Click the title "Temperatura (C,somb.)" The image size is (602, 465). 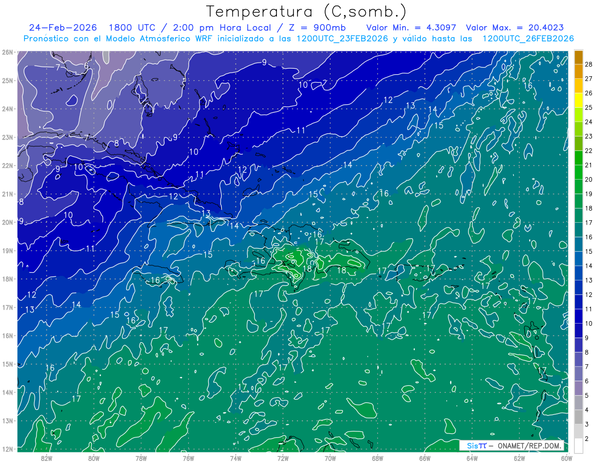point(307,12)
